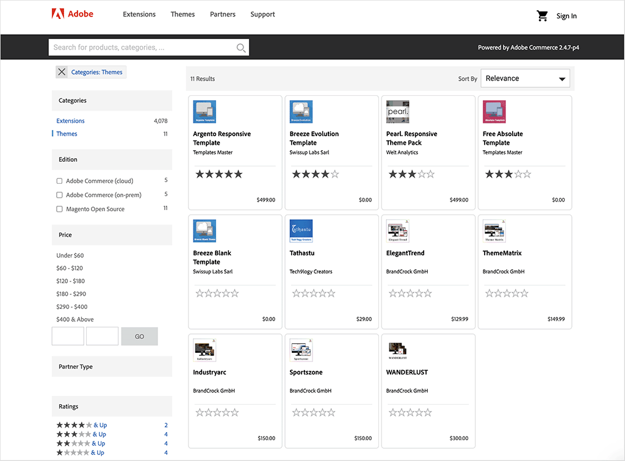Filter by 1 star & Up
625x461 pixels.
pyautogui.click(x=80, y=452)
